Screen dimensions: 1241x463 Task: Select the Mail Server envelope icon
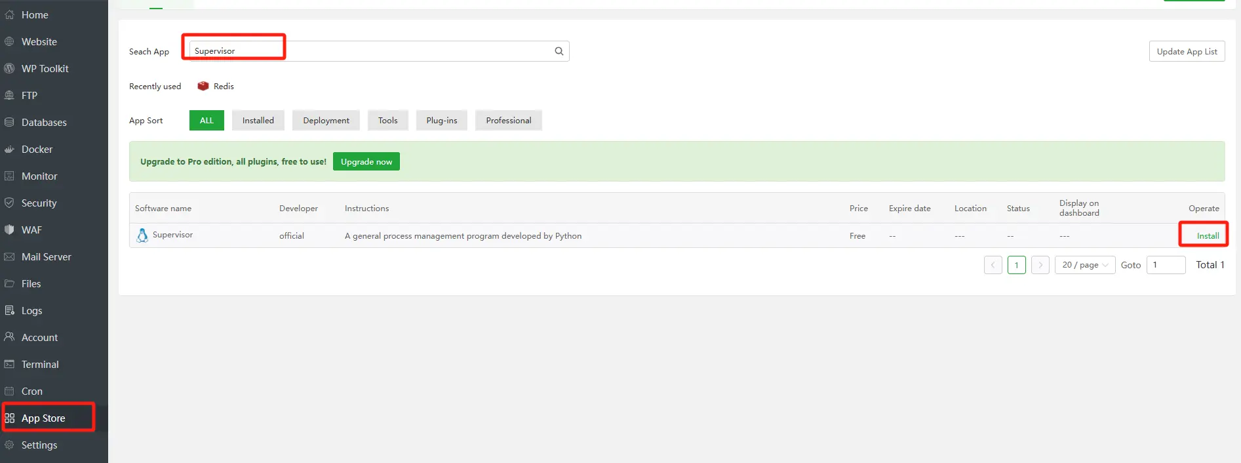pyautogui.click(x=9, y=256)
